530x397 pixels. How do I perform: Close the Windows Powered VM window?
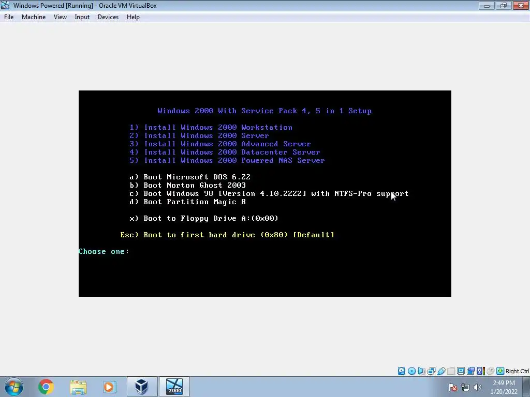click(521, 5)
